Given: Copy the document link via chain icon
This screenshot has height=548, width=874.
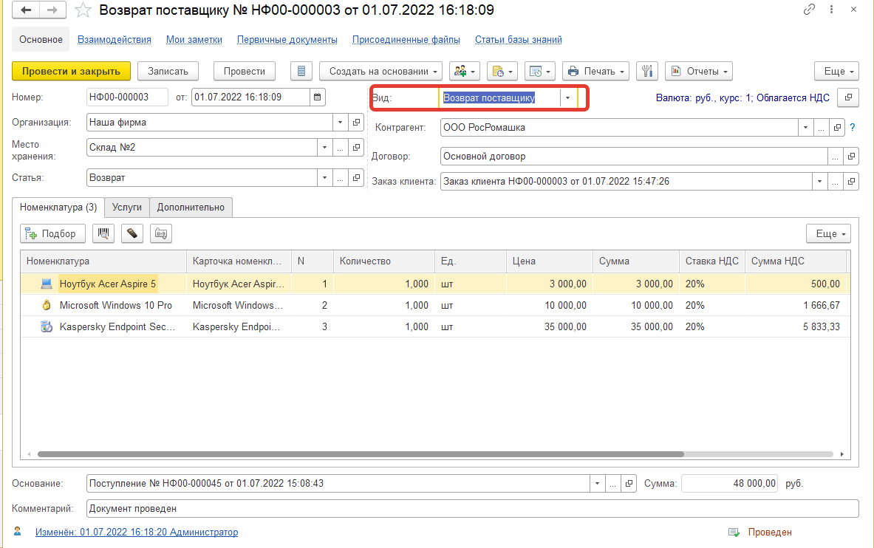Looking at the screenshot, I should [810, 10].
